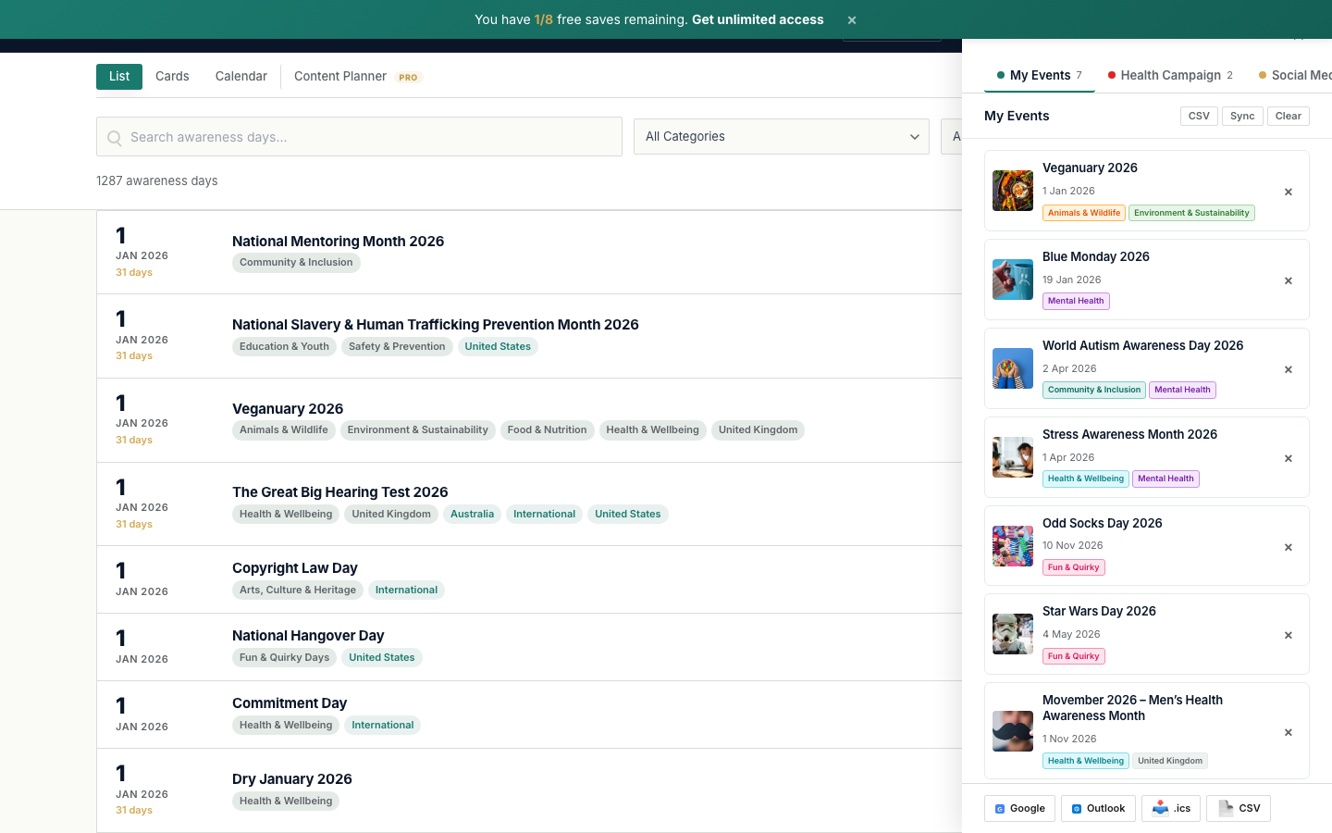Dismiss the free saves banner

851,19
